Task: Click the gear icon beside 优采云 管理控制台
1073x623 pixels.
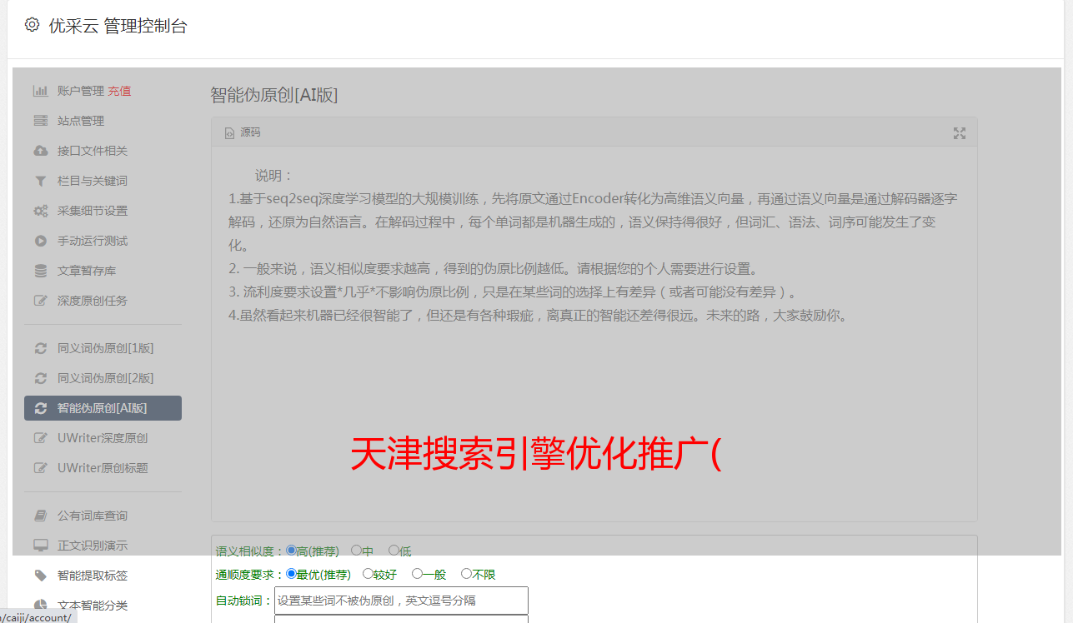Action: tap(32, 25)
